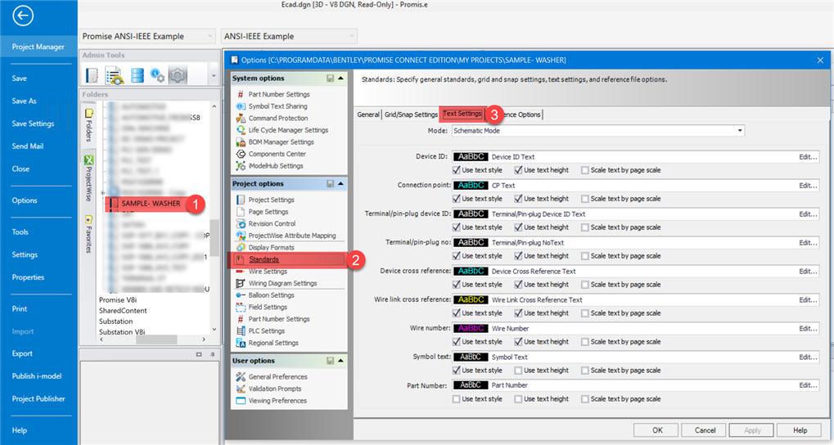This screenshot has width=834, height=445.
Task: Toggle Wire number Use text height
Action: (x=518, y=342)
